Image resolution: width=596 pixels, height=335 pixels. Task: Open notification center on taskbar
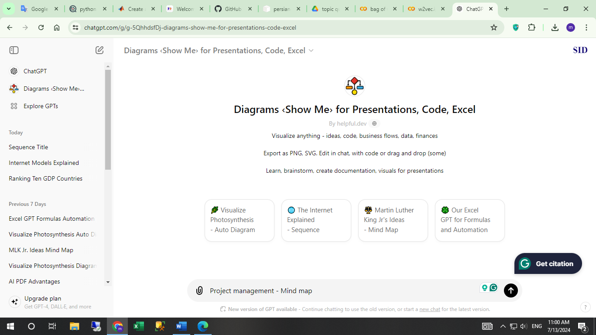click(582, 326)
